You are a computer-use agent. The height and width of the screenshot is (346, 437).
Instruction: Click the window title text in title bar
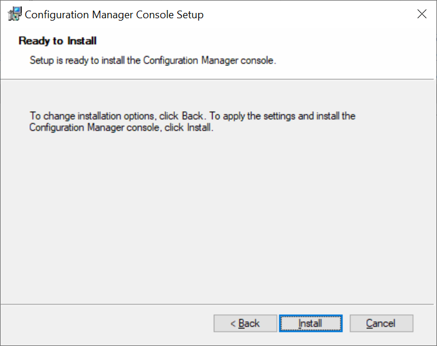pyautogui.click(x=114, y=15)
